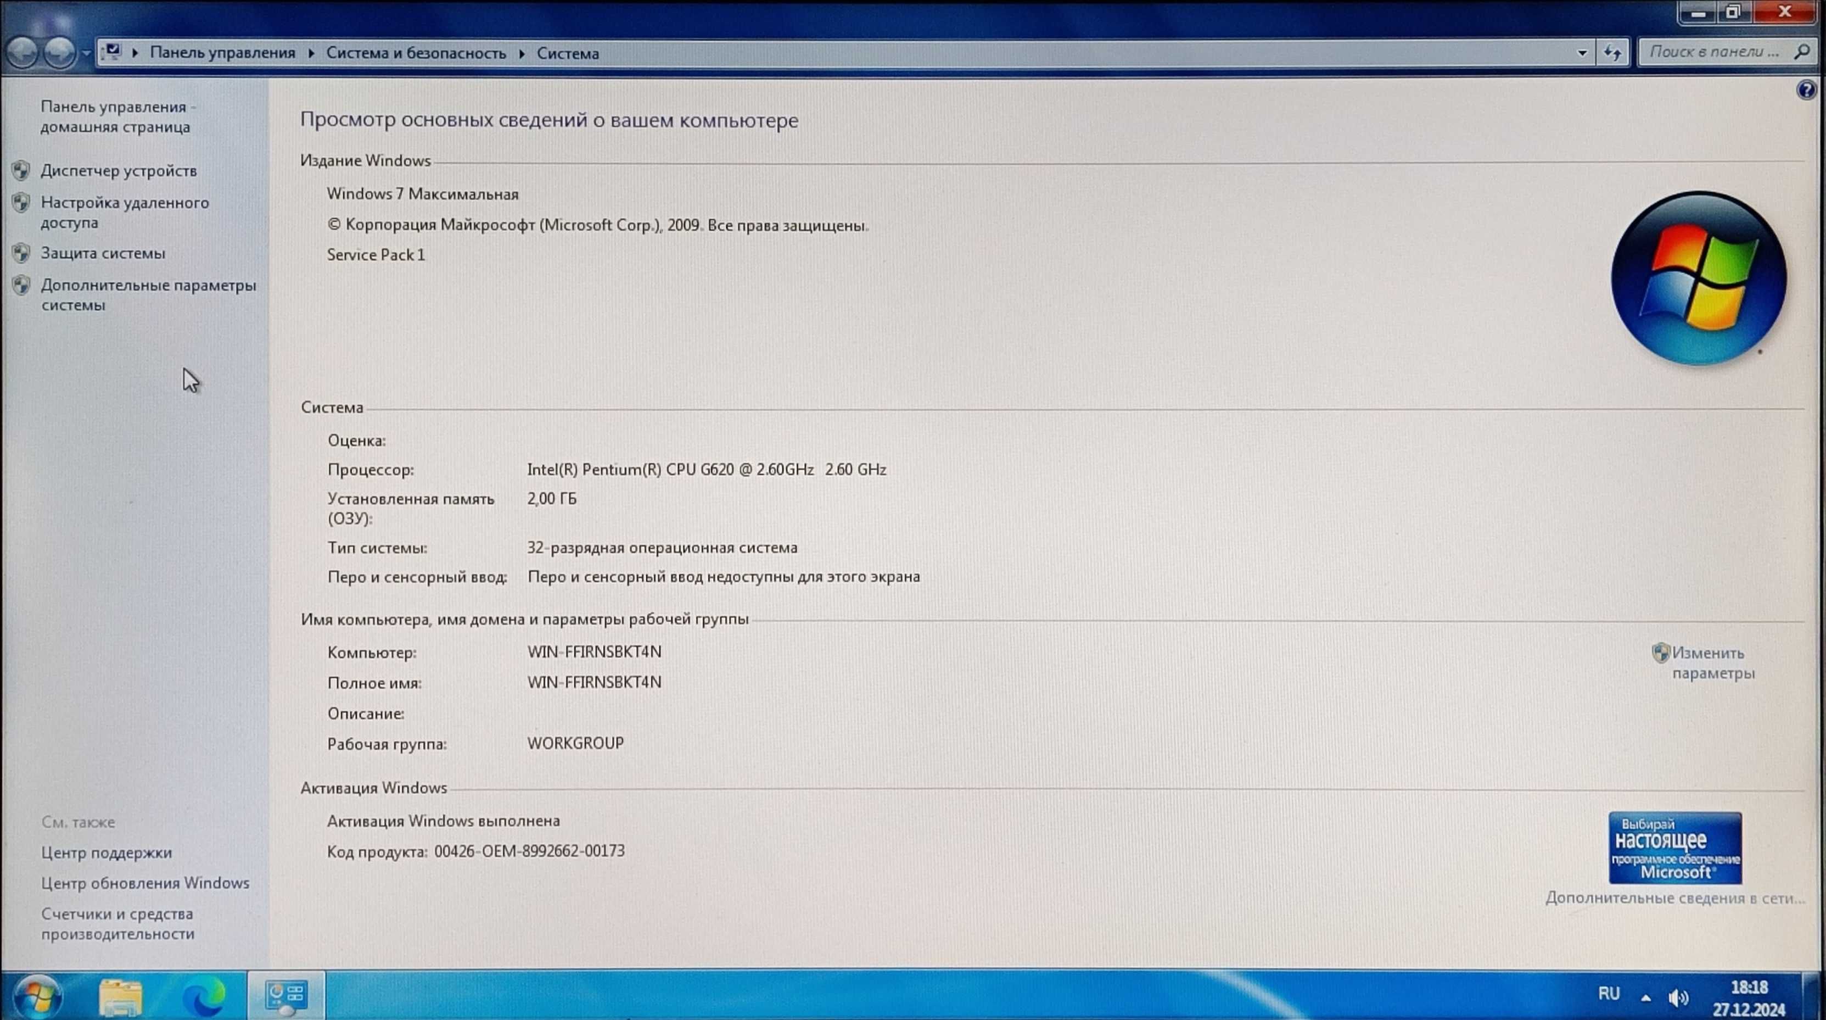1826x1020 pixels.
Task: Click the WORKGROUP value
Action: pyautogui.click(x=575, y=743)
